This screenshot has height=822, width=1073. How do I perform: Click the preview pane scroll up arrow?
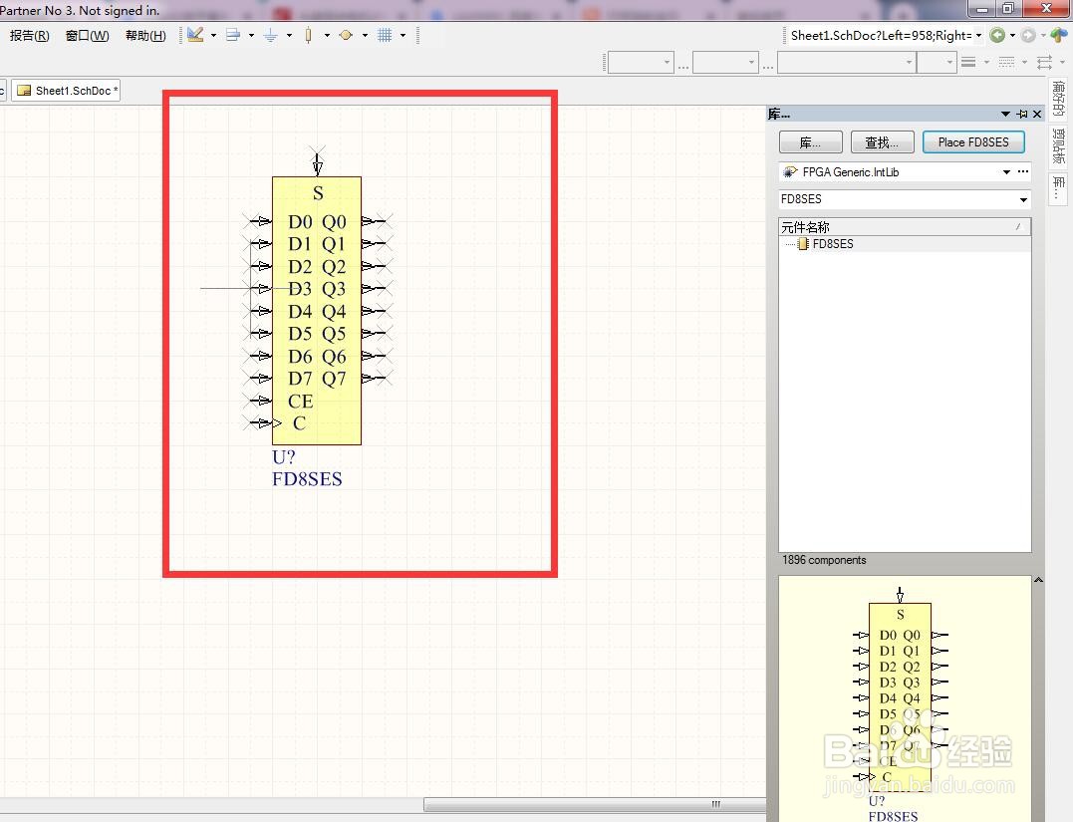tap(1038, 581)
